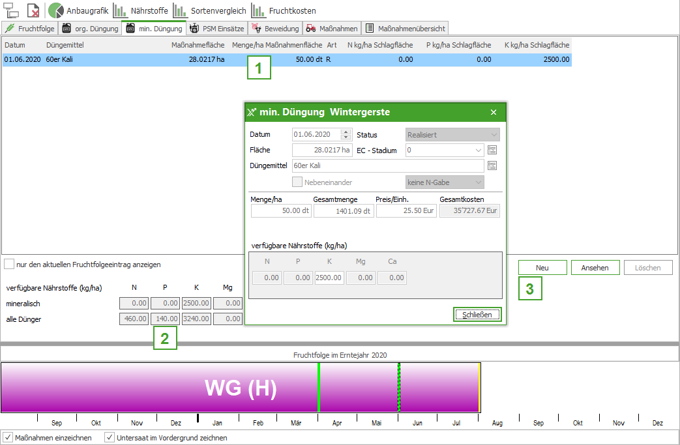This screenshot has height=445, width=680.
Task: Toggle Untersaat im Vordergrund zeichnen checkbox
Action: (110, 437)
